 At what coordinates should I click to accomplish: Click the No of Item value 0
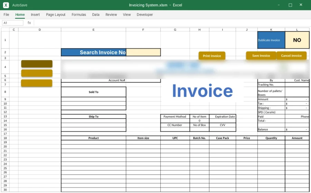click(x=199, y=121)
